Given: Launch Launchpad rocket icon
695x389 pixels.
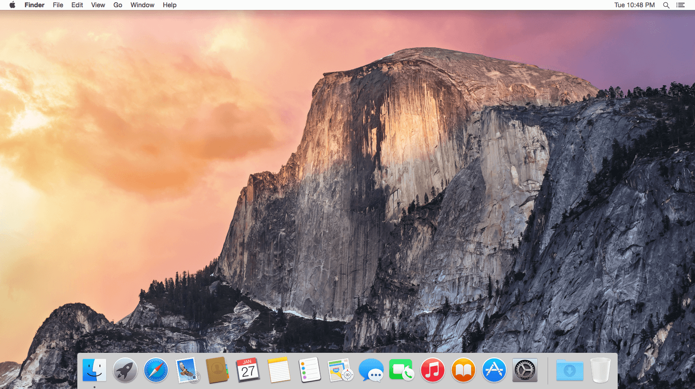Looking at the screenshot, I should [125, 370].
